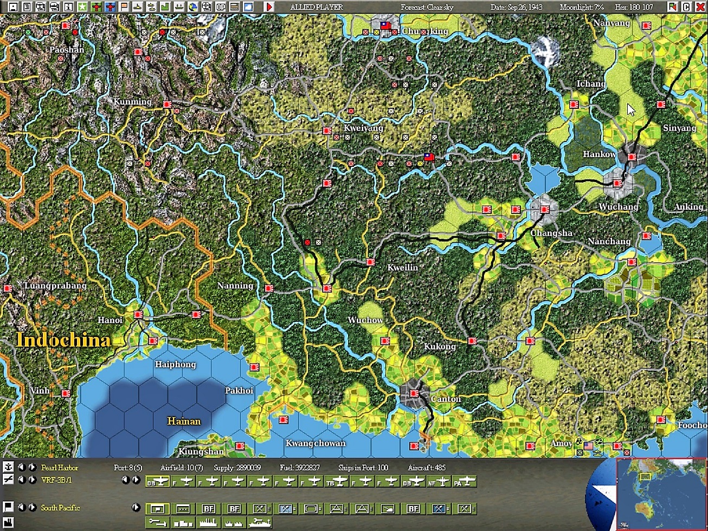The height and width of the screenshot is (531, 708).
Task: Click the anchor icon beside Pearl Harbor
Action: click(x=8, y=467)
